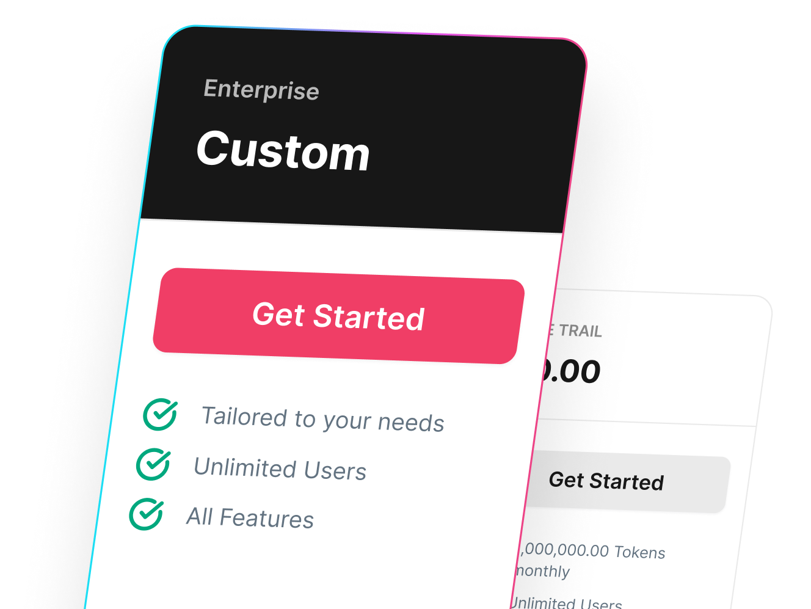Viewport: 811px width, 609px height.
Task: Click the Custom price heading
Action: tap(283, 151)
